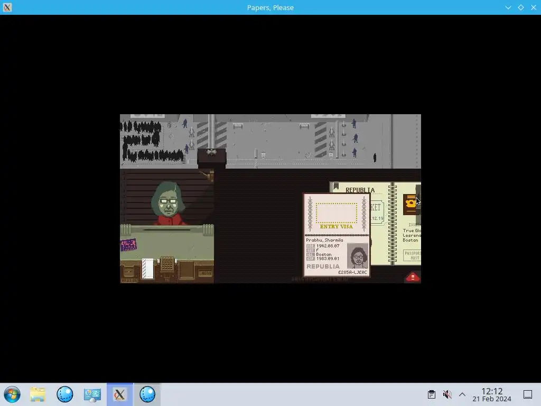Screen dimensions: 541x406
Task: Open the second globe taskbar application
Action: pyautogui.click(x=147, y=394)
